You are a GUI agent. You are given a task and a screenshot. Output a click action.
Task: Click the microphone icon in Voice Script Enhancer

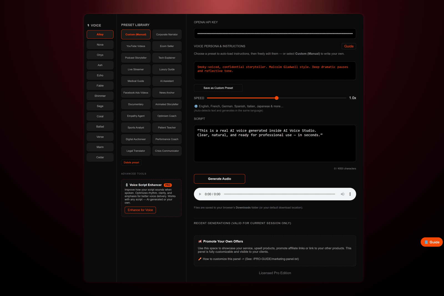click(x=127, y=185)
